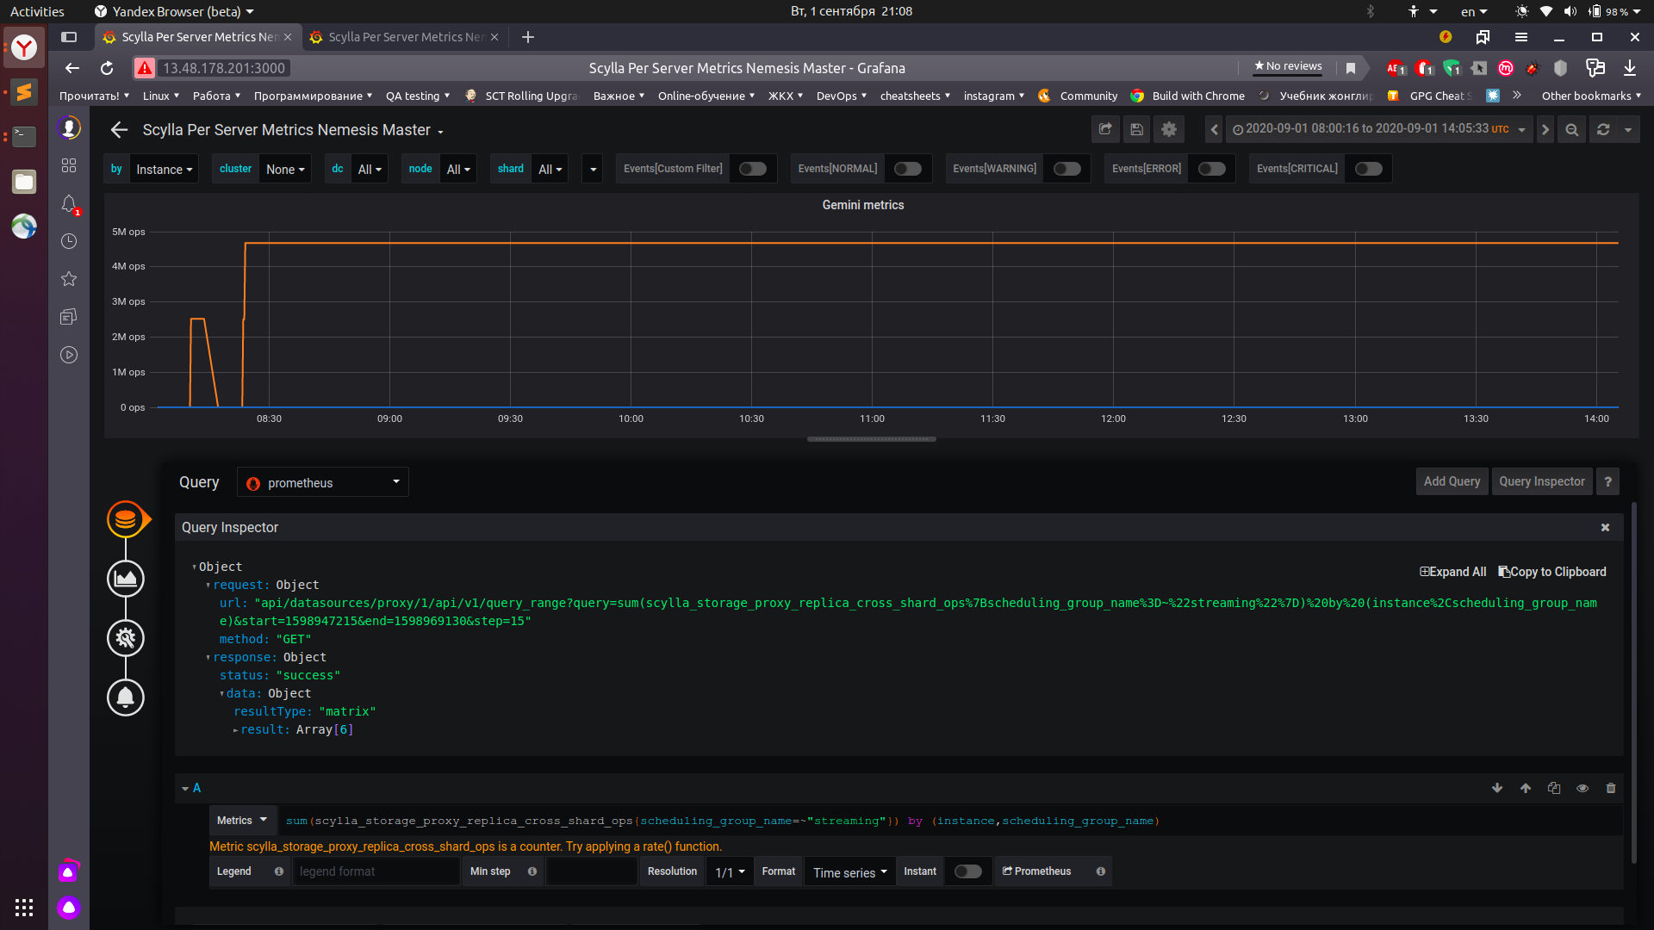Turn on the Events[CRITICAL] switch
Screen dimensions: 1654x930
point(1368,169)
